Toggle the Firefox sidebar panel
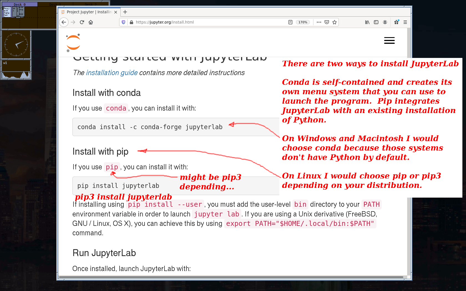 point(376,22)
